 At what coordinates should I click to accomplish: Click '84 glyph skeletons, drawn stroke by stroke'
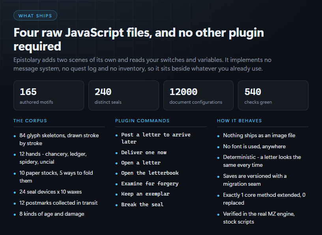[x=59, y=139]
